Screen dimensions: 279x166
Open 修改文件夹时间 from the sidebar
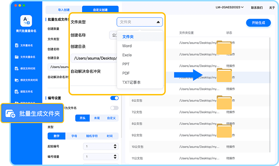pos(17,80)
